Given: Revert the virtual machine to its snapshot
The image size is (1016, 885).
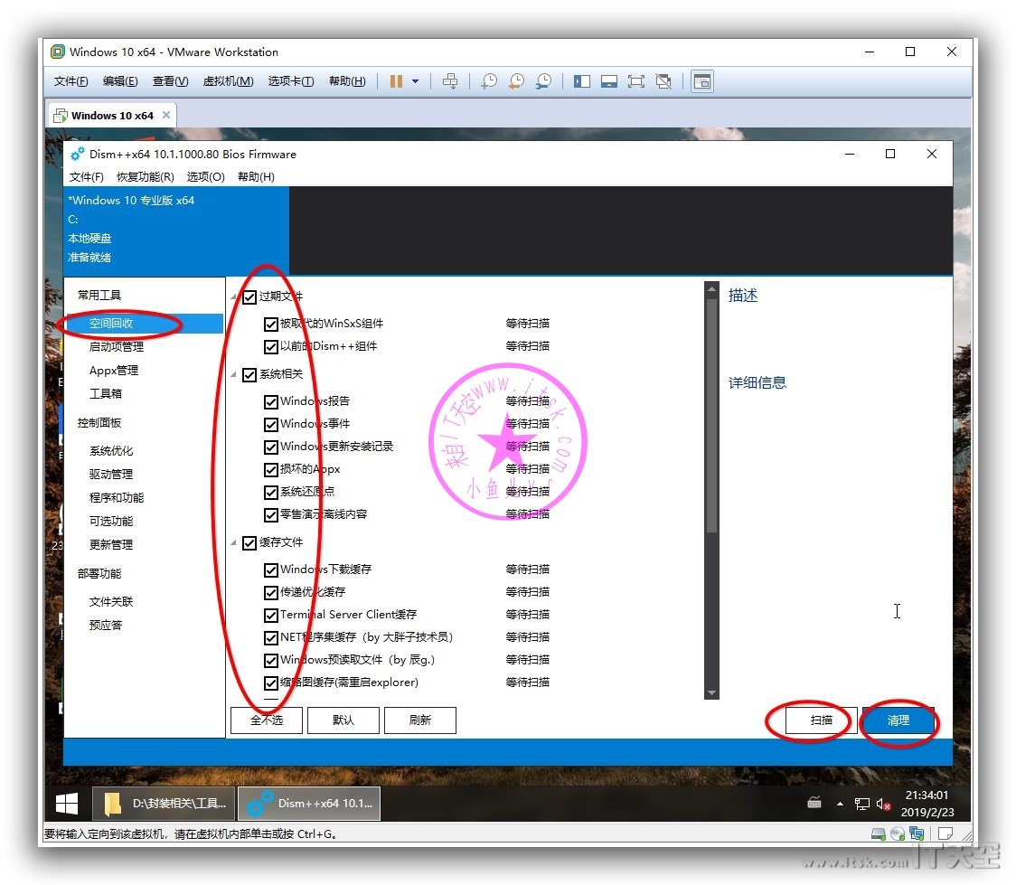Looking at the screenshot, I should pos(516,81).
